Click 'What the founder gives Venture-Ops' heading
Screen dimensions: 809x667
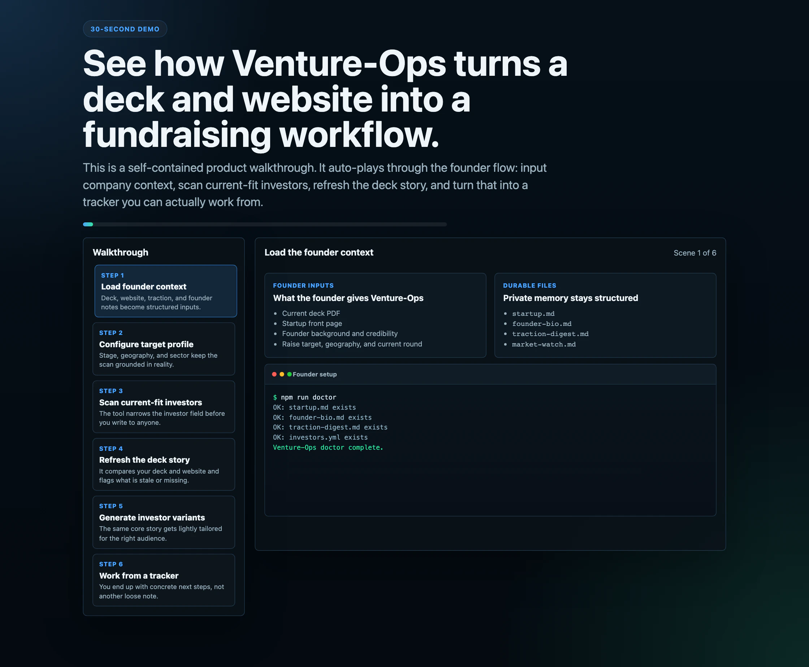click(348, 298)
